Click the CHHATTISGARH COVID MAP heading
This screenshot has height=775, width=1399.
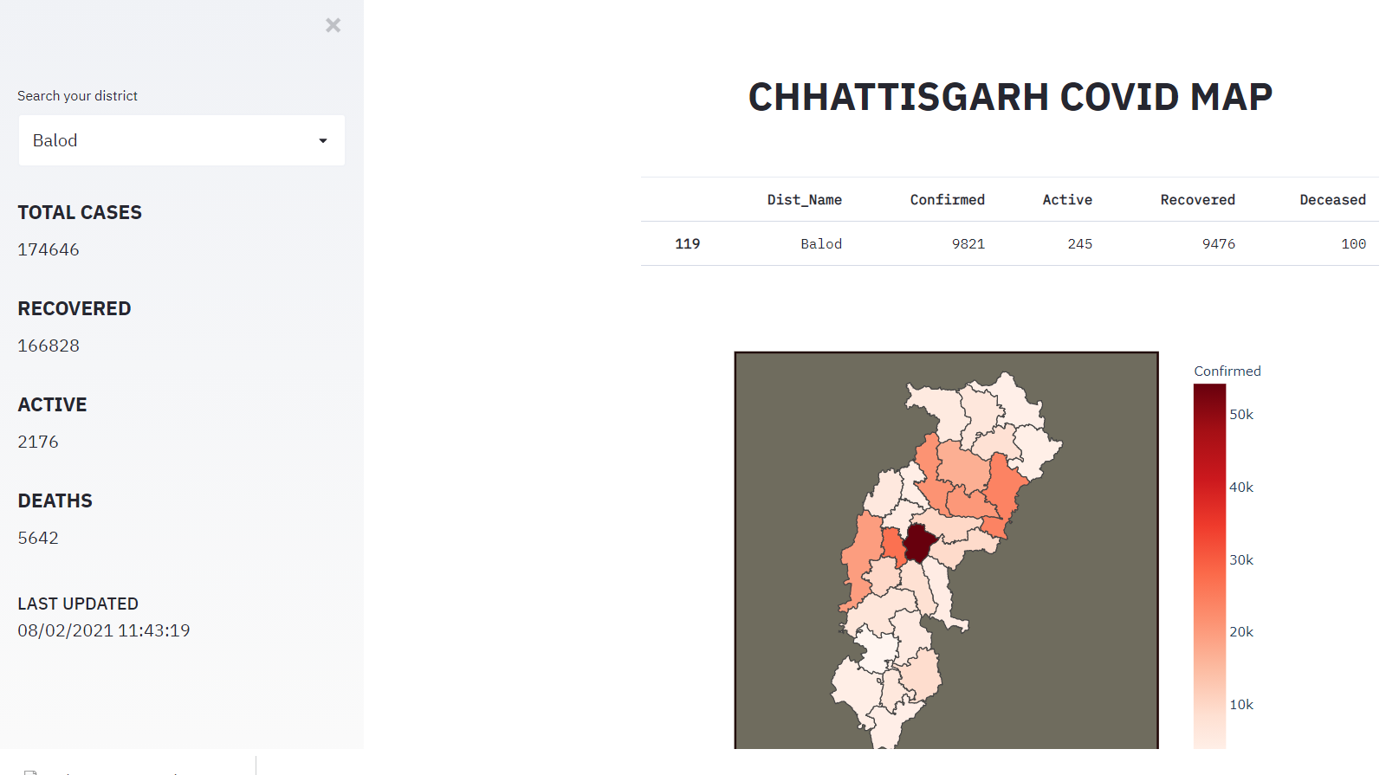(x=1010, y=97)
